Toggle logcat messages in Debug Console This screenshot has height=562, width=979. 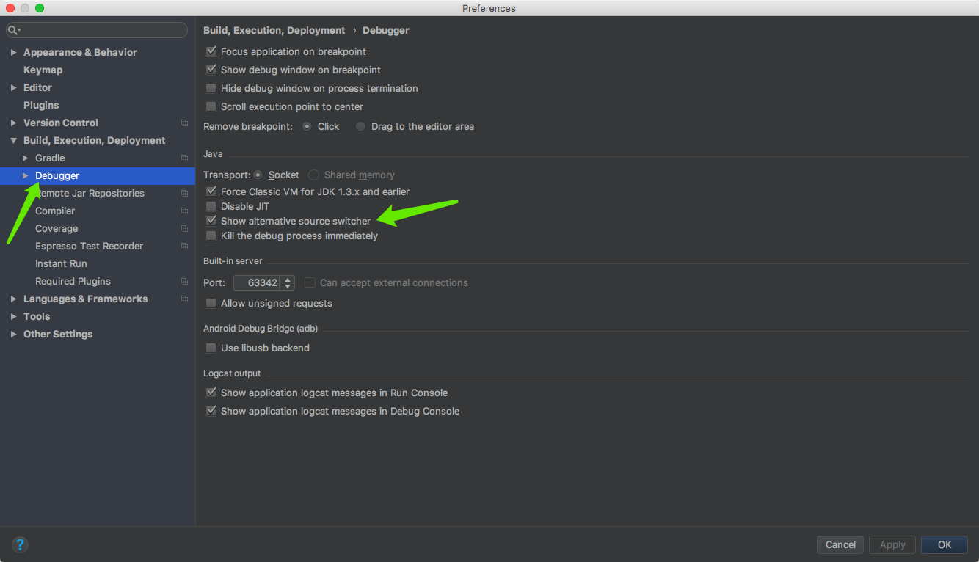[x=211, y=411]
